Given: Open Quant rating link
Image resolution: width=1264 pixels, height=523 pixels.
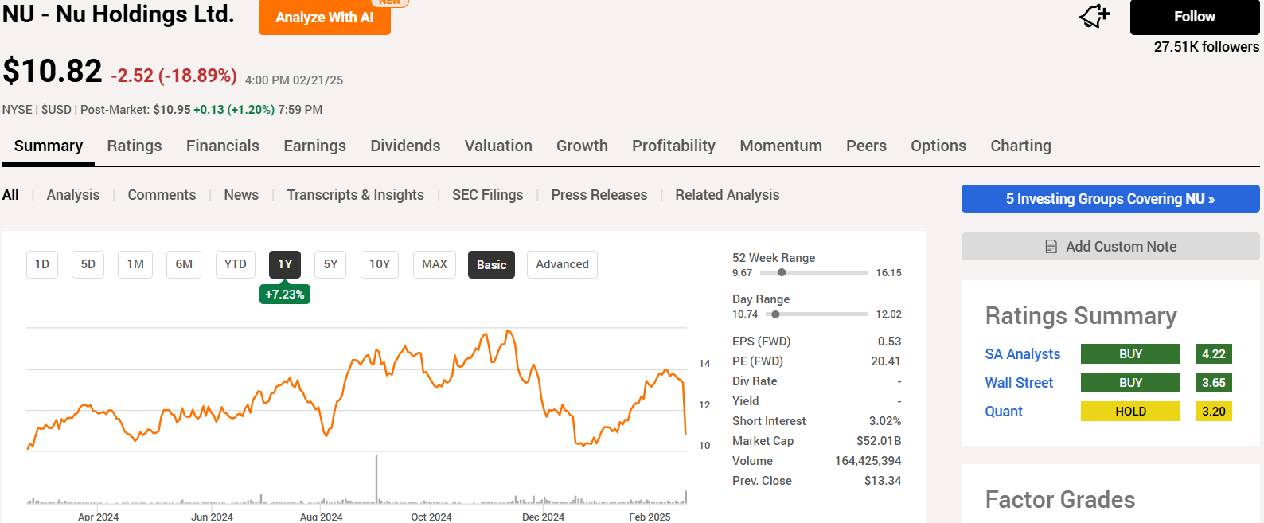Looking at the screenshot, I should [x=1004, y=412].
